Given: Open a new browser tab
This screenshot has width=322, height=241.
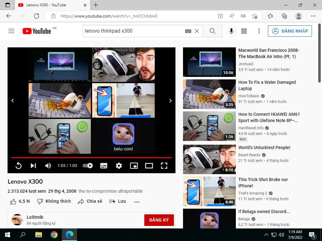Looking at the screenshot, I should tap(96, 5).
